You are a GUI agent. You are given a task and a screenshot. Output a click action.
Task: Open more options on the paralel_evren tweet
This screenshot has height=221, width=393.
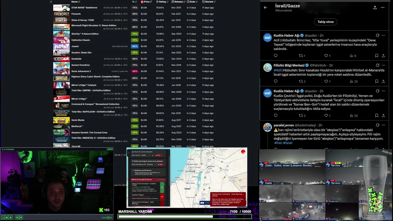pyautogui.click(x=383, y=125)
